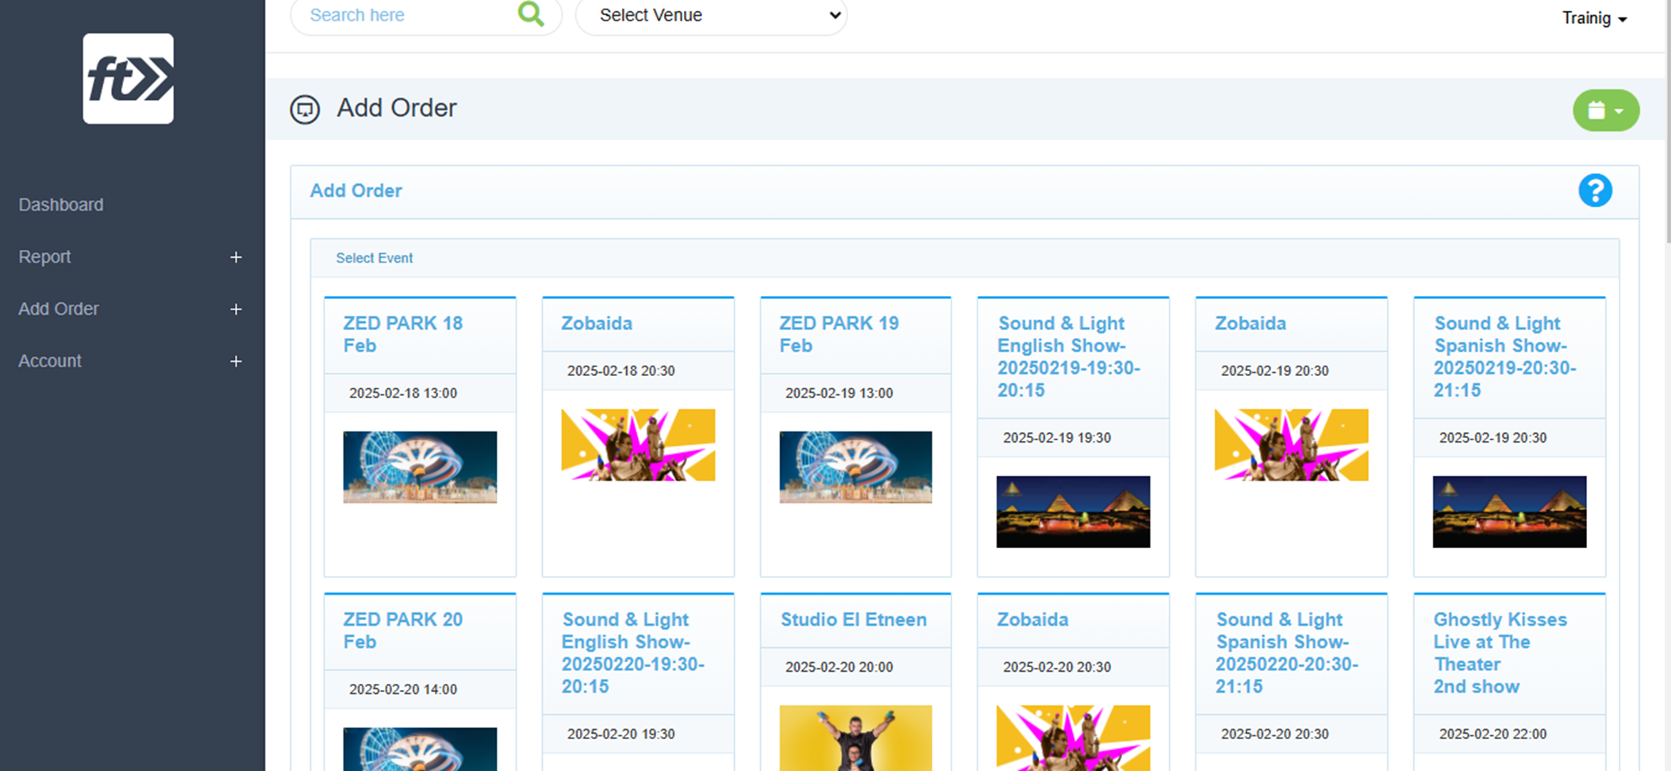Focus the Search here field

[x=405, y=15]
